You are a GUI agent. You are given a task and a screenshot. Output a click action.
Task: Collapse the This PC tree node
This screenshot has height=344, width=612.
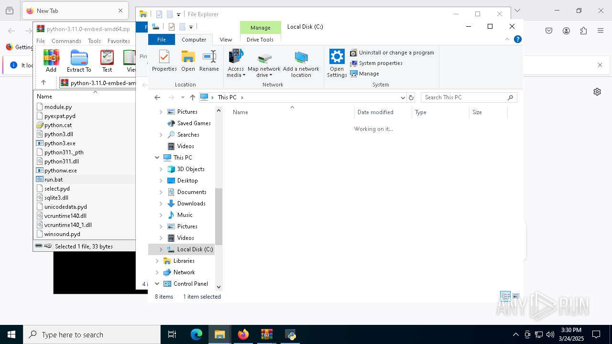click(157, 158)
